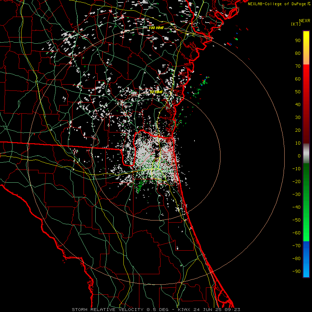
Task: Click the 100 NMI range ring label
Action: [156, 28]
